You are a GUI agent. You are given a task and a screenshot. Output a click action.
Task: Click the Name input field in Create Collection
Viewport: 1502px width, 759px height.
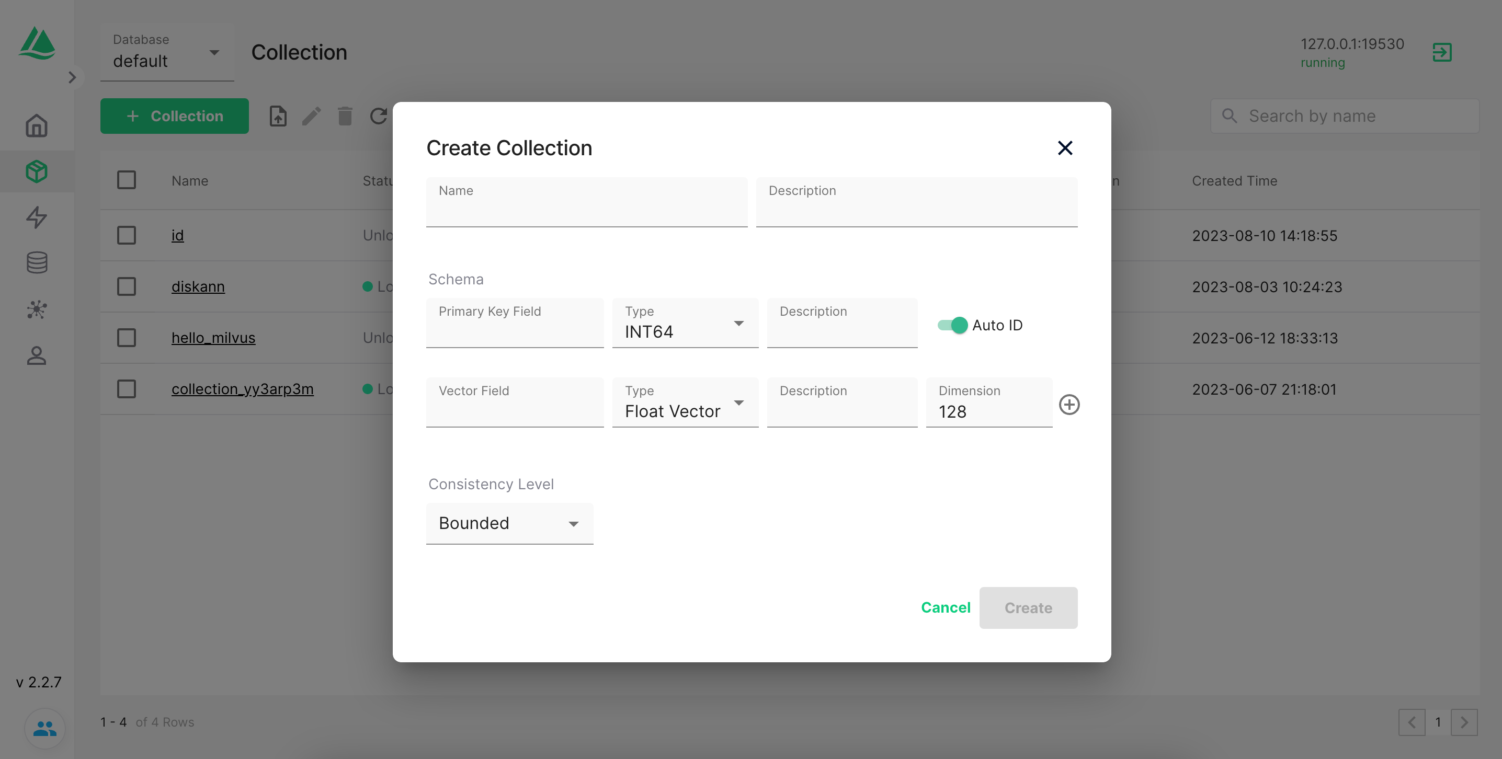pyautogui.click(x=586, y=201)
